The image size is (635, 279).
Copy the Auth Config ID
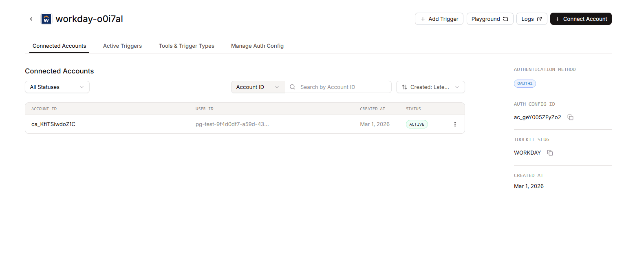pyautogui.click(x=571, y=117)
